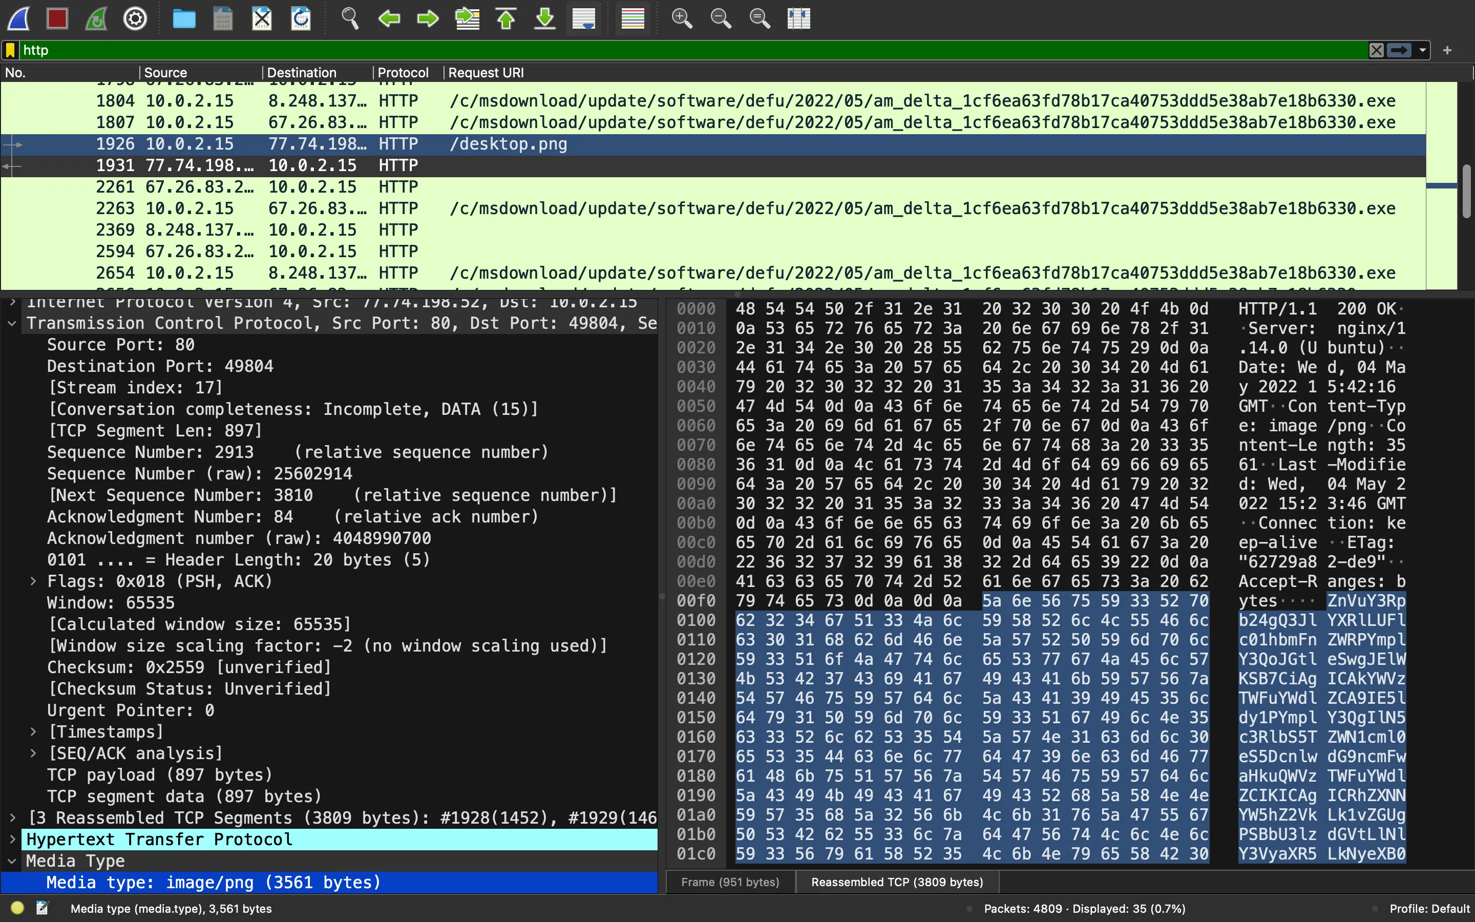
Task: Select packet 1804 in packet list
Action: [713, 101]
